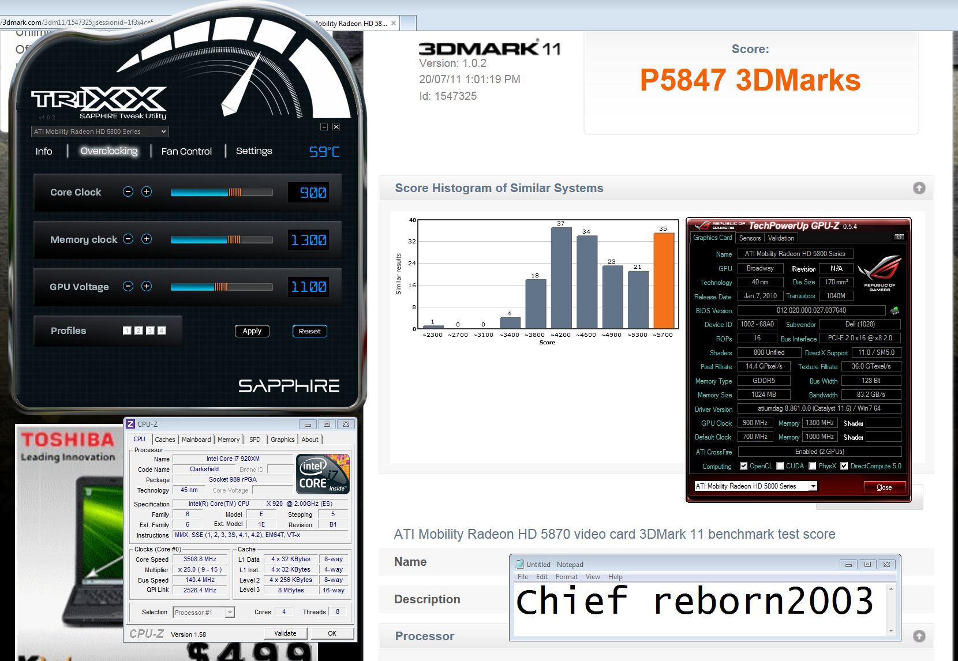Open the CPU-Z Graphics tab
958x661 pixels.
click(x=283, y=440)
